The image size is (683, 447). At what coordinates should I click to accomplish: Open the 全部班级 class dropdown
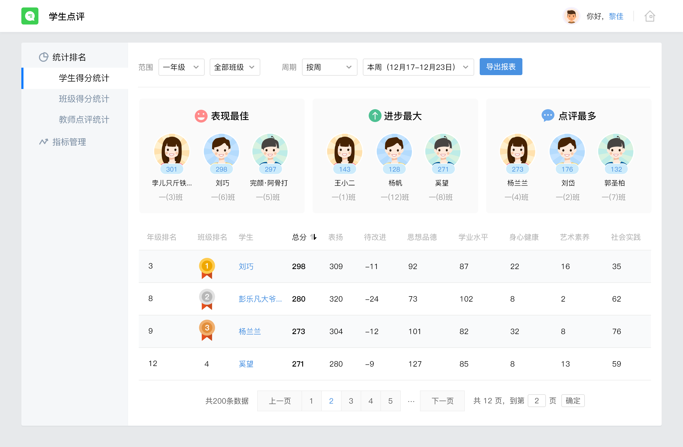[x=235, y=67]
